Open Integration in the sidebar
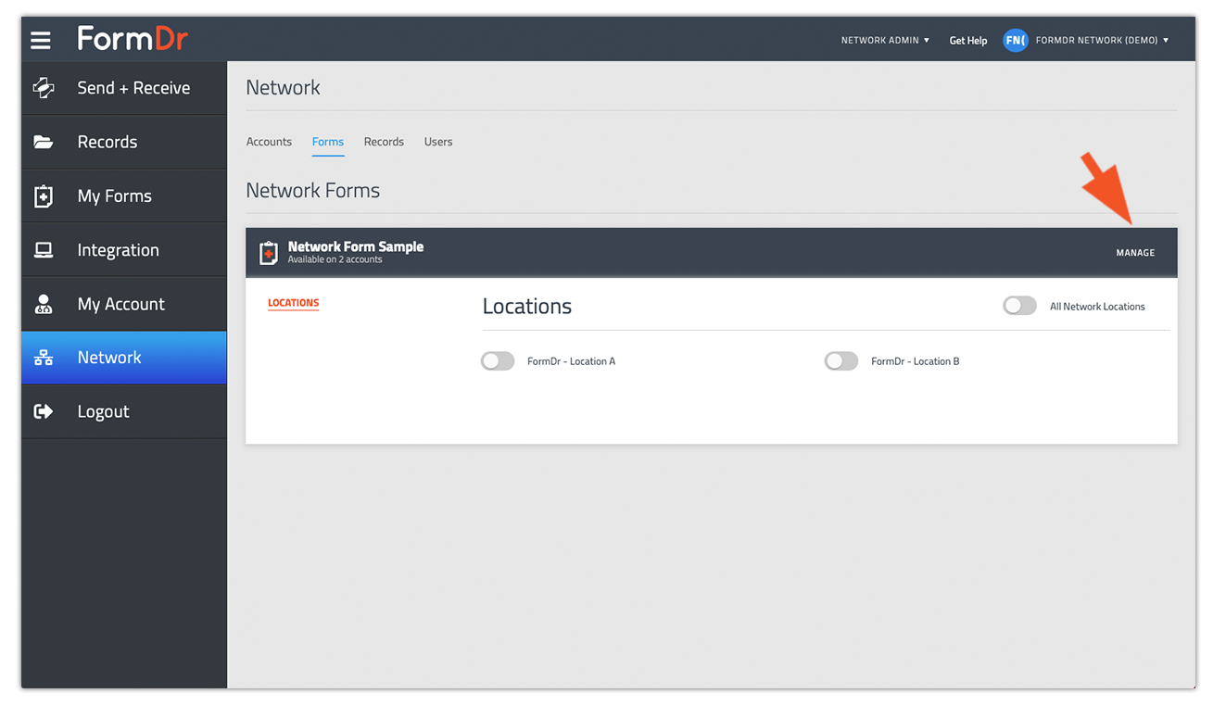The image size is (1226, 718). tap(124, 250)
